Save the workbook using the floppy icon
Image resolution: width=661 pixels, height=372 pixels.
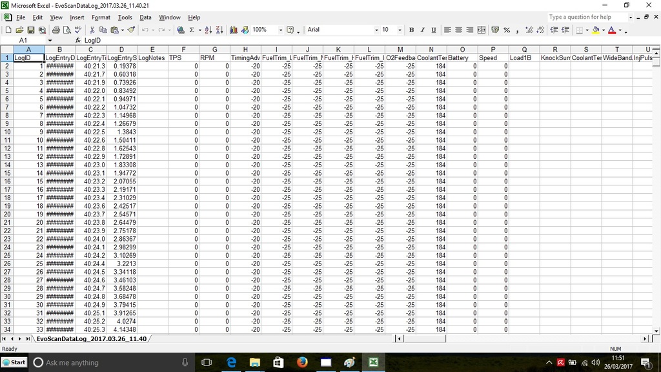31,30
